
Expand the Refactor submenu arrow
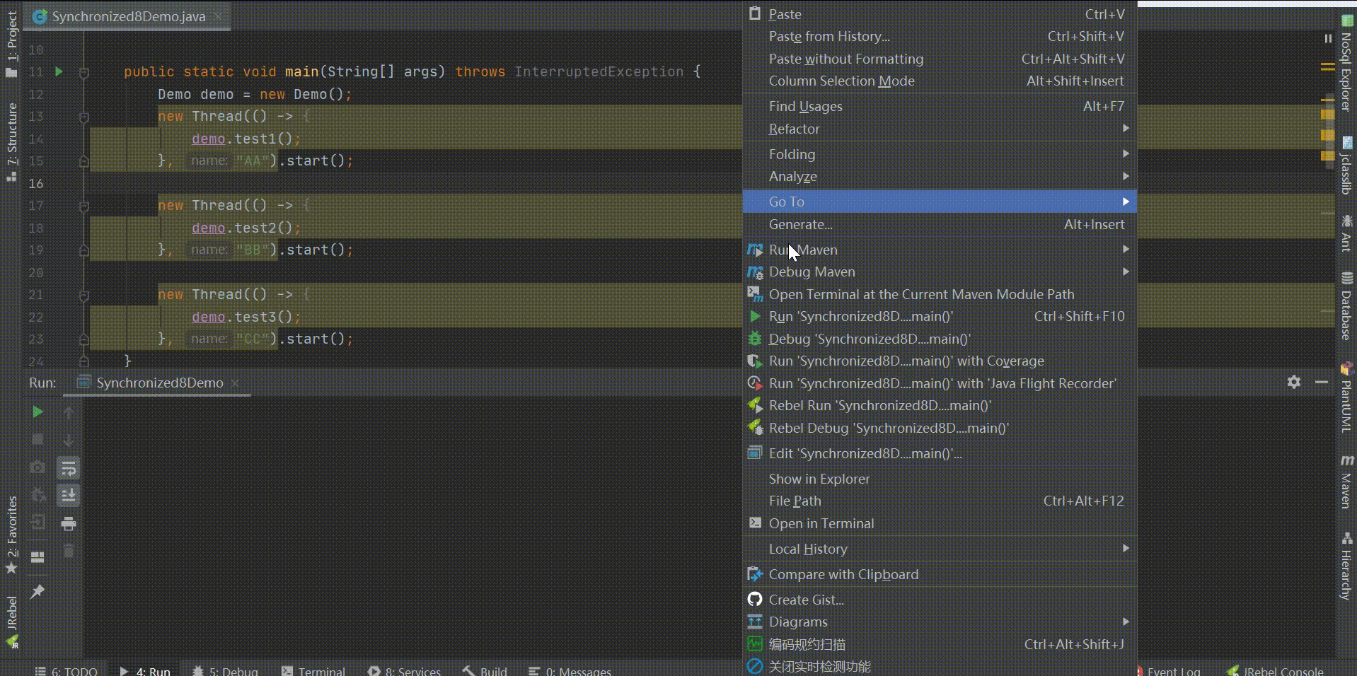click(x=1125, y=129)
